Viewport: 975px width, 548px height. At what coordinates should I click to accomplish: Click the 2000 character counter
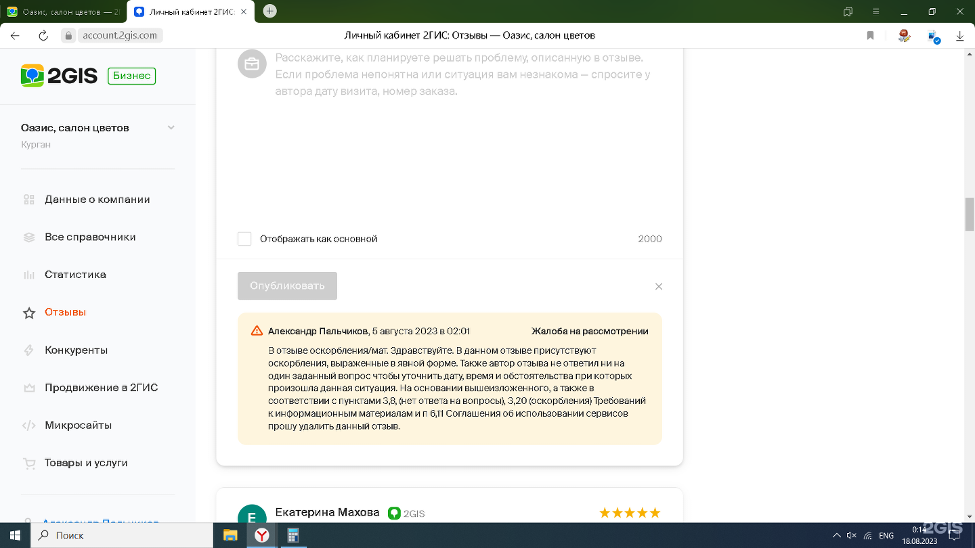[650, 239]
